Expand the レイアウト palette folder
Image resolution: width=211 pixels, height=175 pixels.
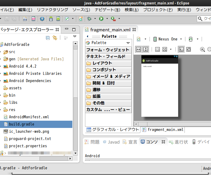click(x=108, y=63)
